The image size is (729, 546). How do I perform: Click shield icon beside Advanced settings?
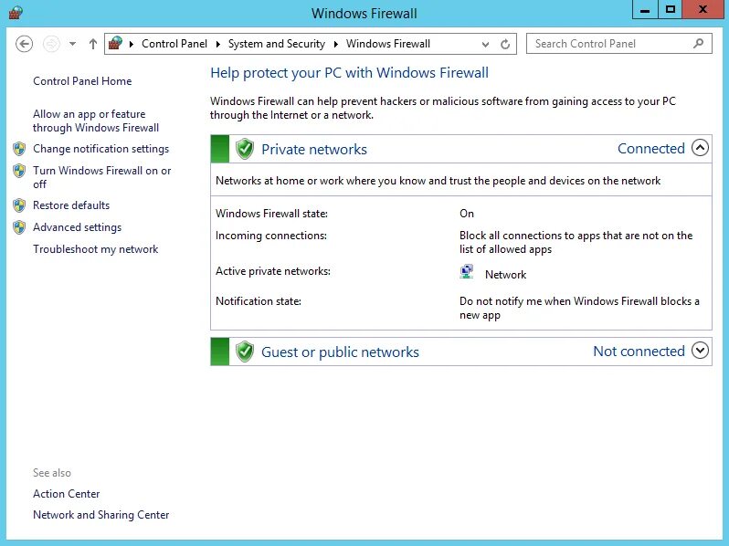(x=19, y=227)
